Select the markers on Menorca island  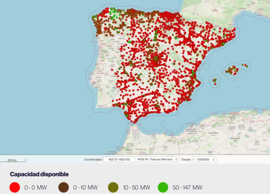[245, 65]
